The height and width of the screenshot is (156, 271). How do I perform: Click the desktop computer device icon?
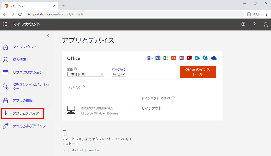(71, 110)
